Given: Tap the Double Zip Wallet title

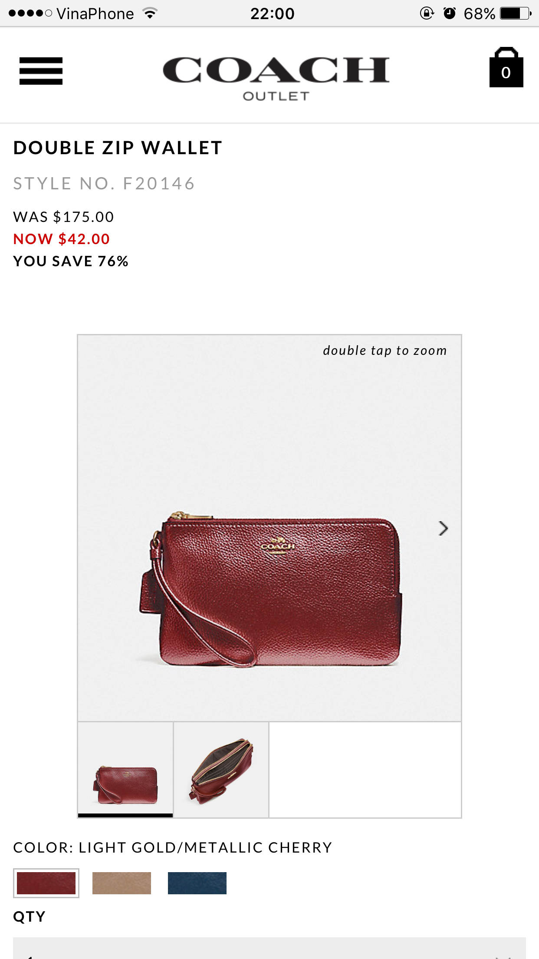Looking at the screenshot, I should point(118,148).
